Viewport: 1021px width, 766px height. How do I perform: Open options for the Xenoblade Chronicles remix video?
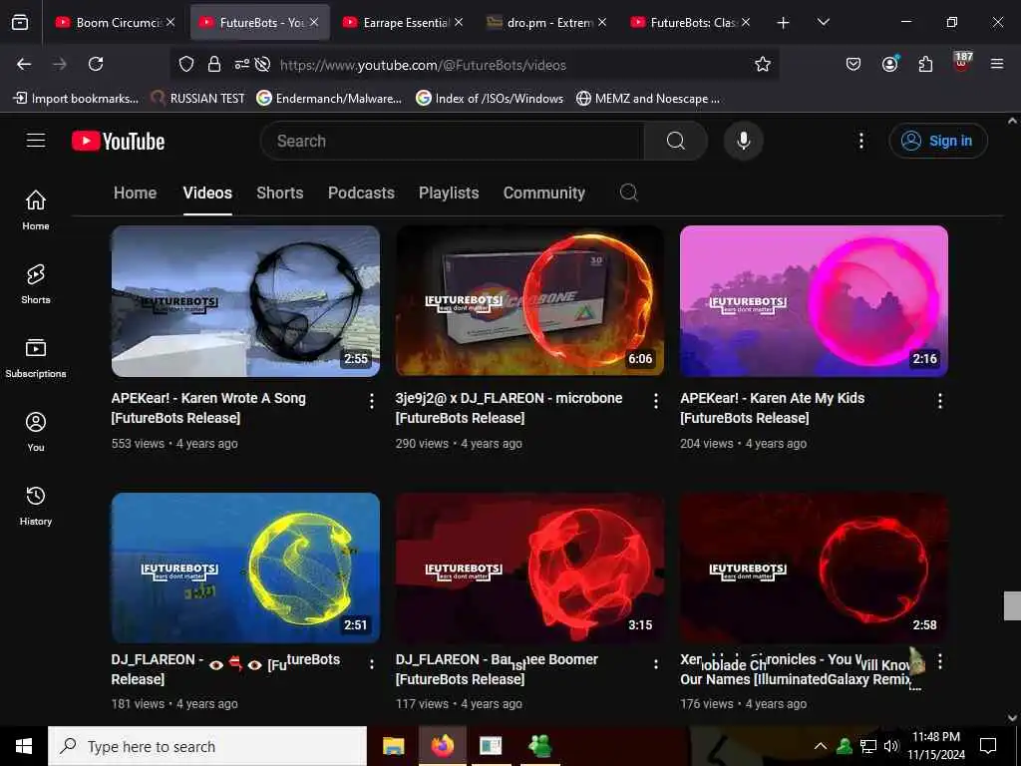[939, 662]
